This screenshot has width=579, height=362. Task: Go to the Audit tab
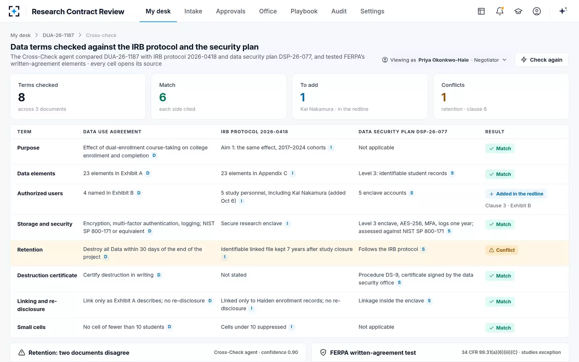coord(339,11)
